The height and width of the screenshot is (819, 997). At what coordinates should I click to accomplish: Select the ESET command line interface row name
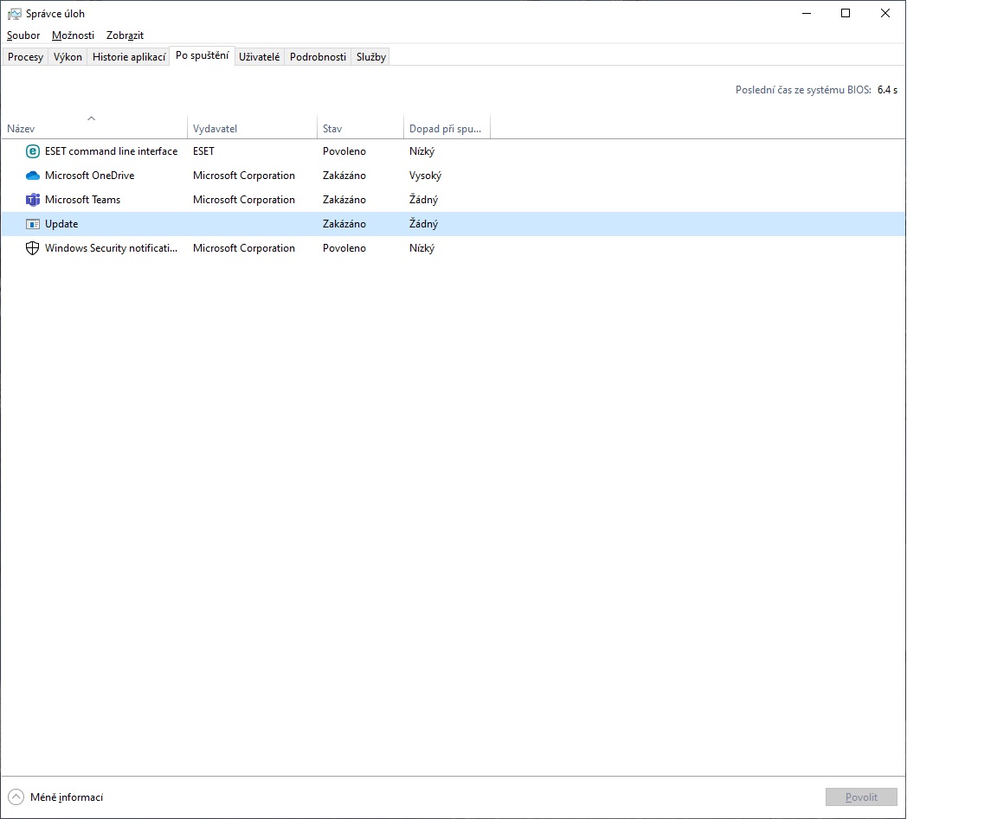coord(112,151)
